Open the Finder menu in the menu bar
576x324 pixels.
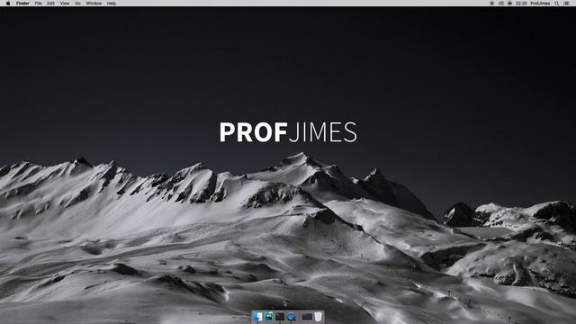pos(22,4)
